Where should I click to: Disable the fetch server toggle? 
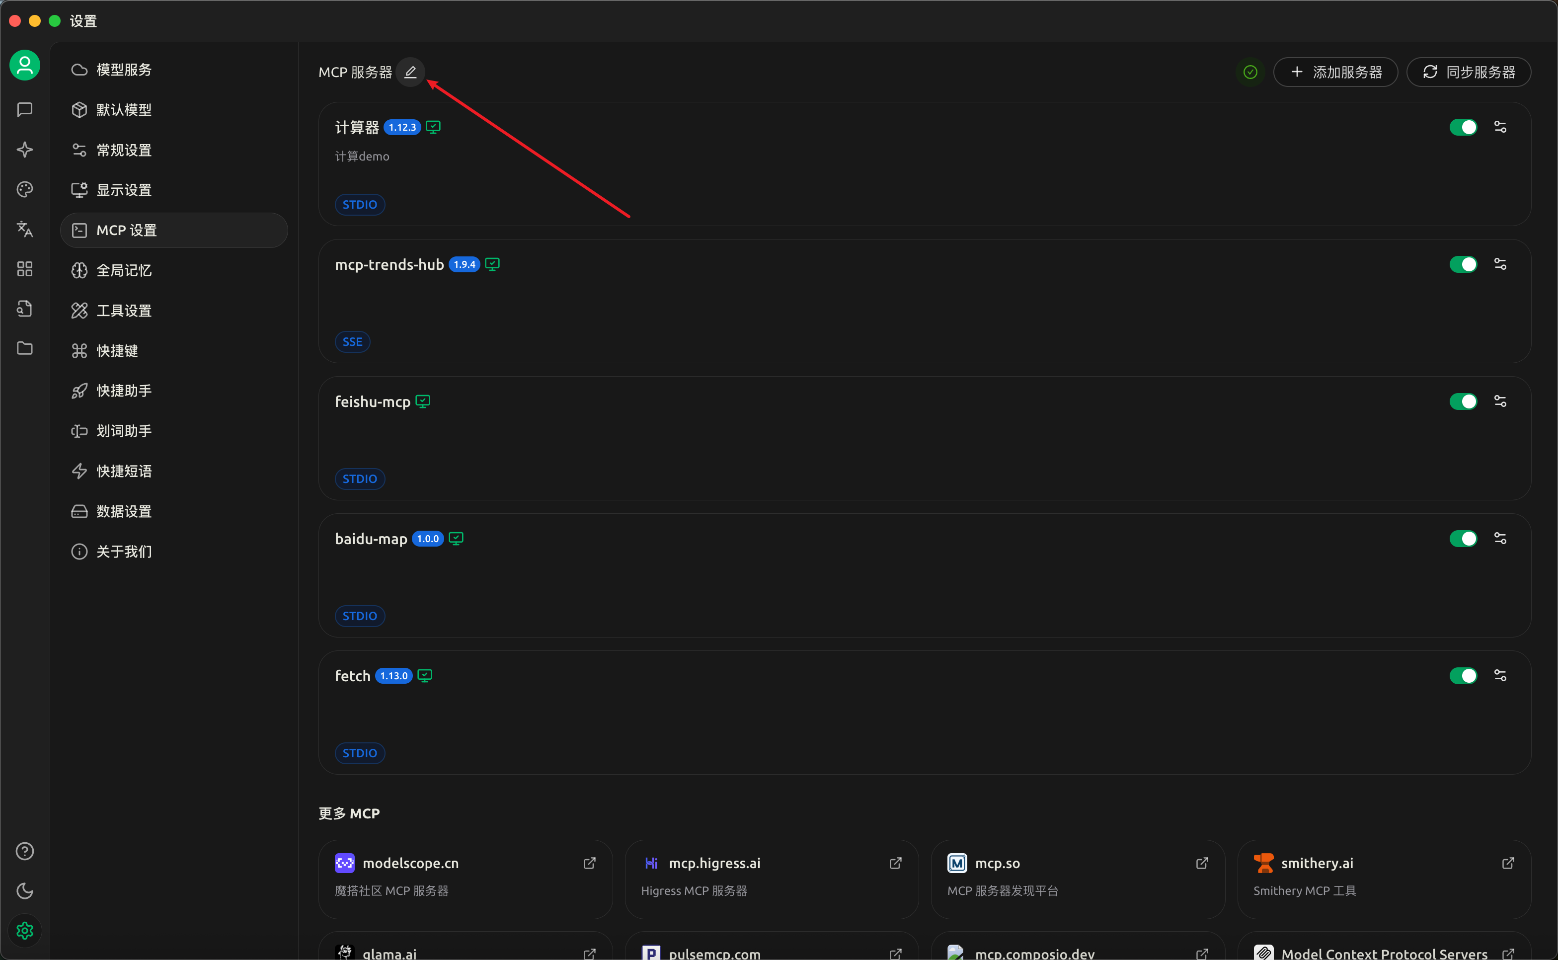pos(1464,676)
